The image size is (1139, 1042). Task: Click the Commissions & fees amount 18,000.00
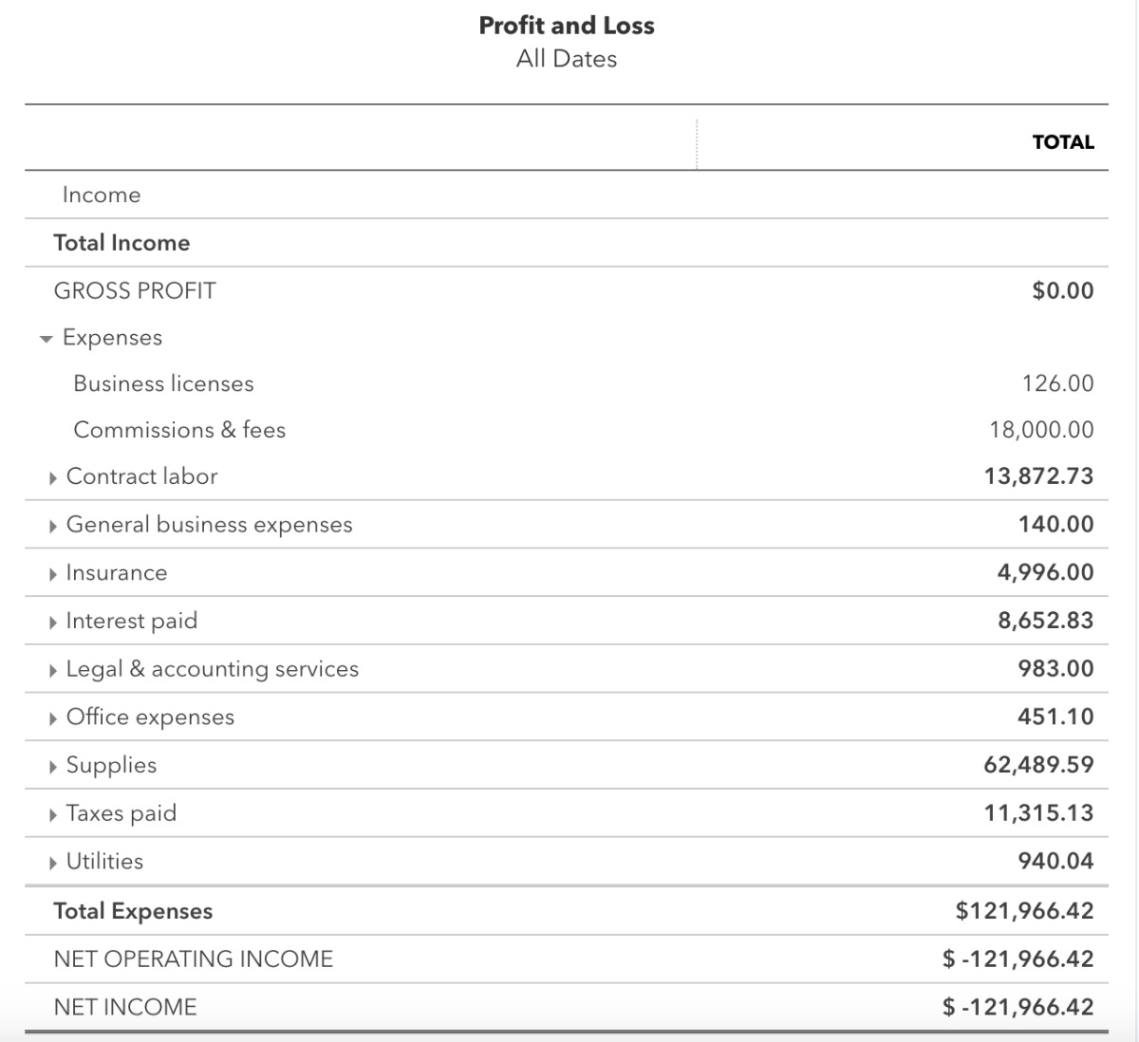(x=1041, y=430)
